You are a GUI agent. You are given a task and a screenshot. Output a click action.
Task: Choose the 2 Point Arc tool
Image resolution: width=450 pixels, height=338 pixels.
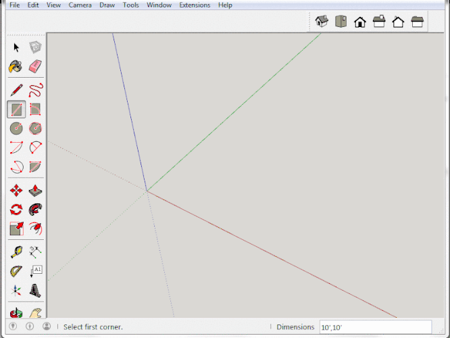(x=36, y=147)
